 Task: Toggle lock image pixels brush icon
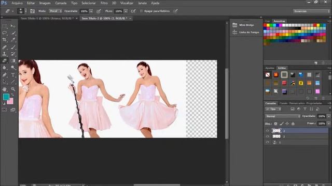click(281, 123)
